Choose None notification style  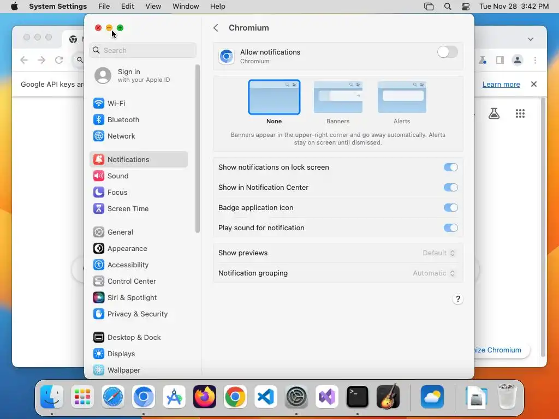[x=274, y=102]
